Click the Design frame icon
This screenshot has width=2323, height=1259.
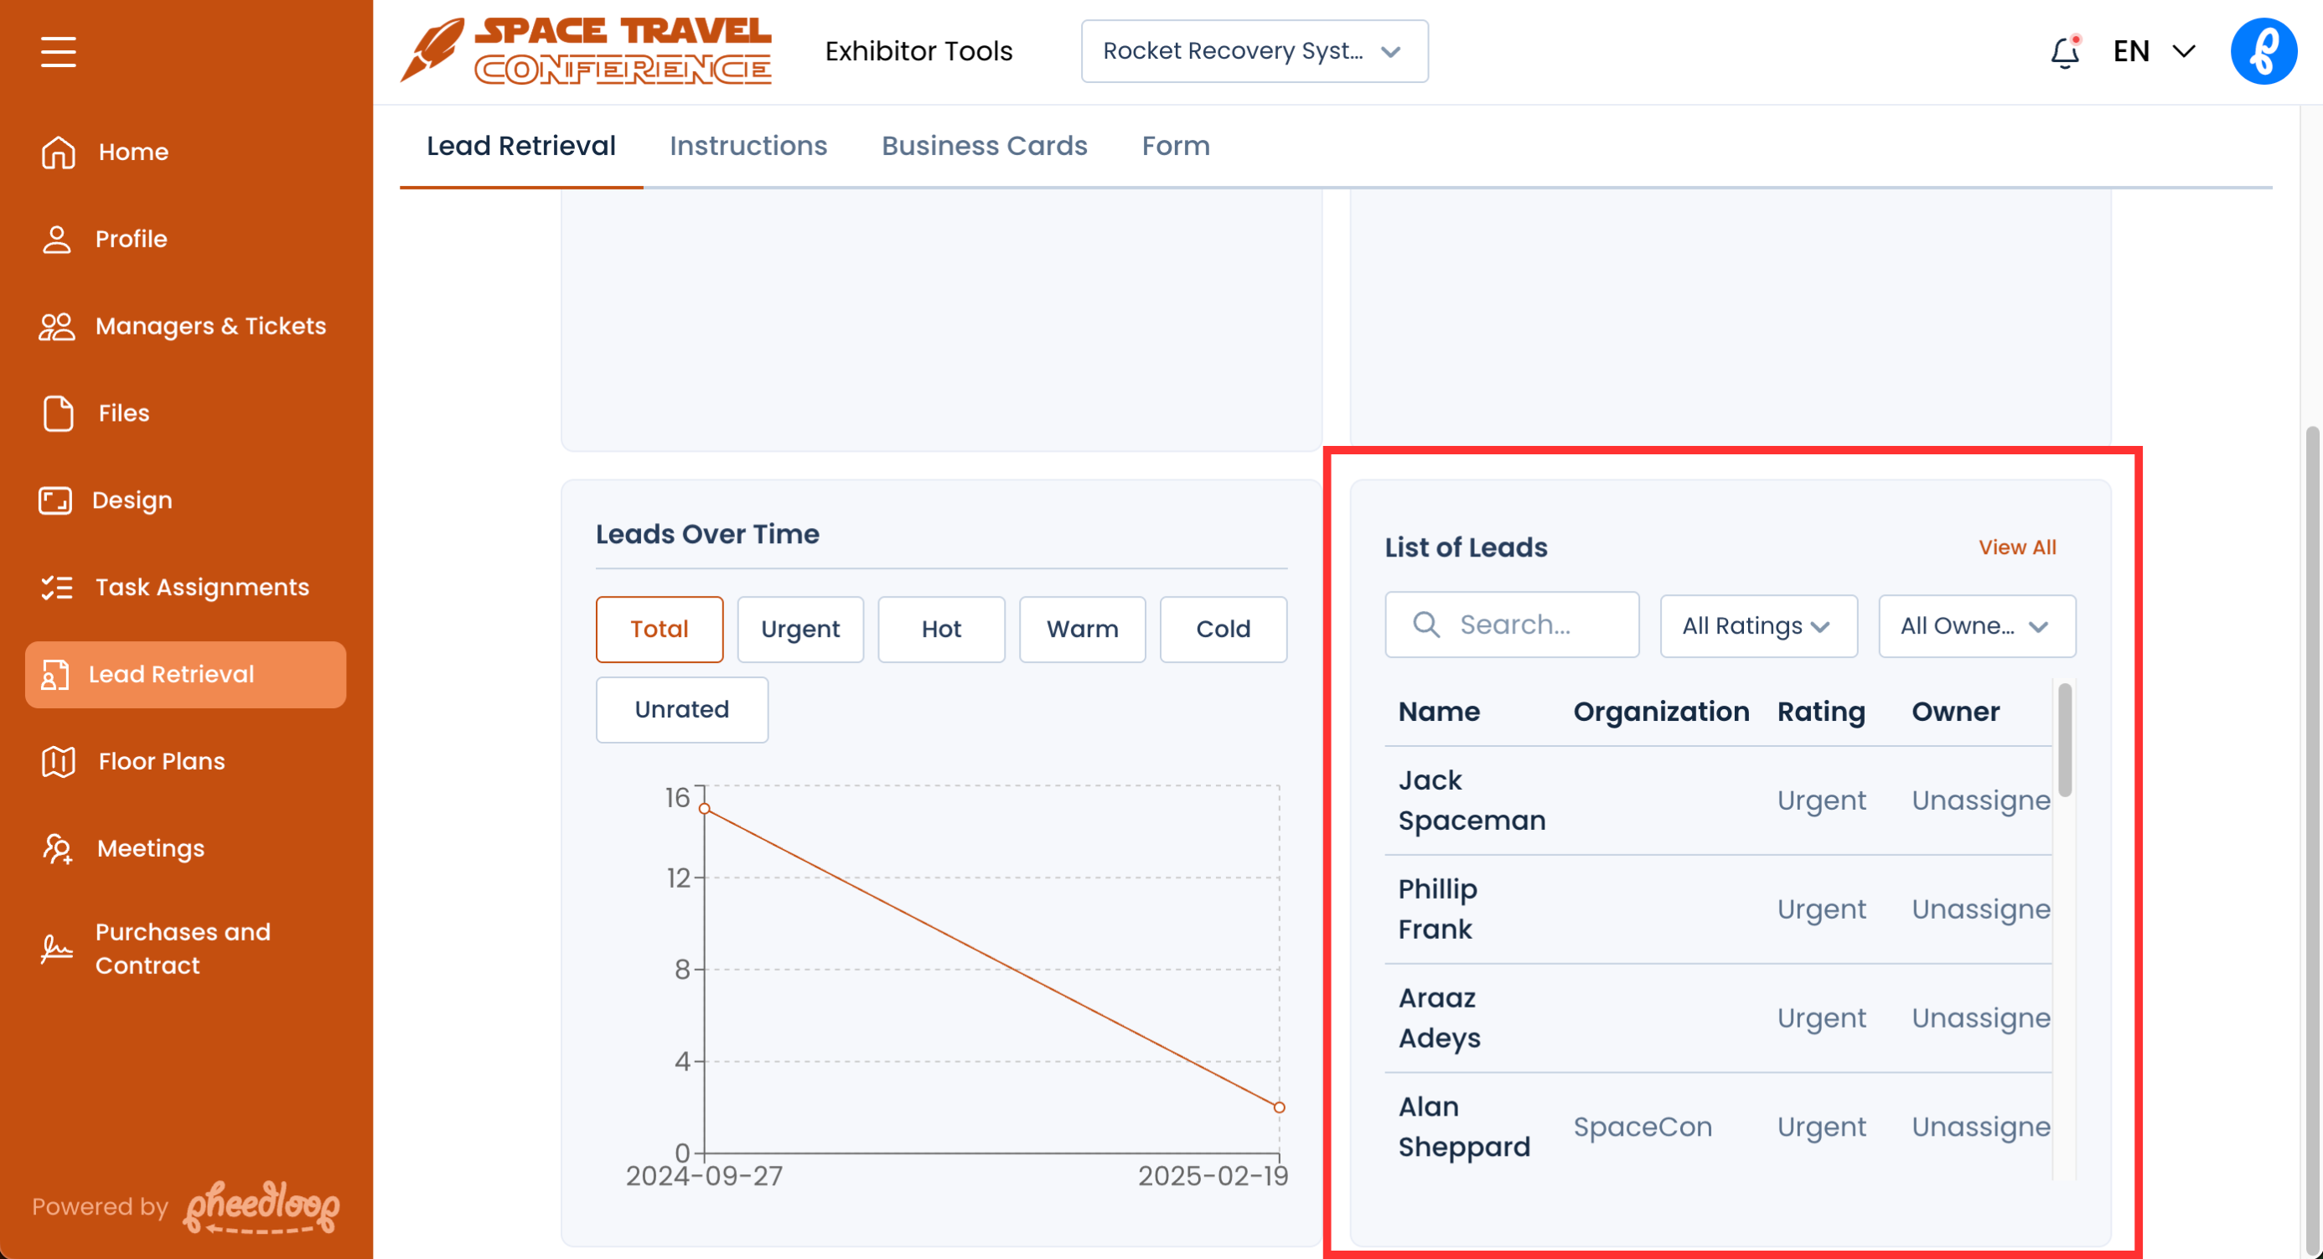55,500
